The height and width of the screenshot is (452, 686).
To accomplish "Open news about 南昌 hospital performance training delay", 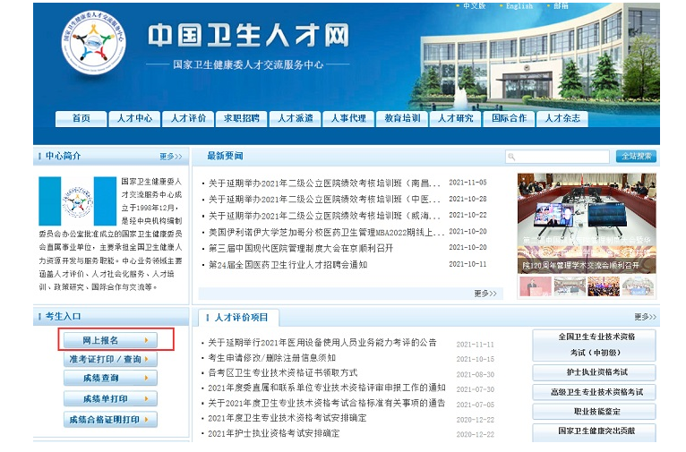I will (324, 183).
